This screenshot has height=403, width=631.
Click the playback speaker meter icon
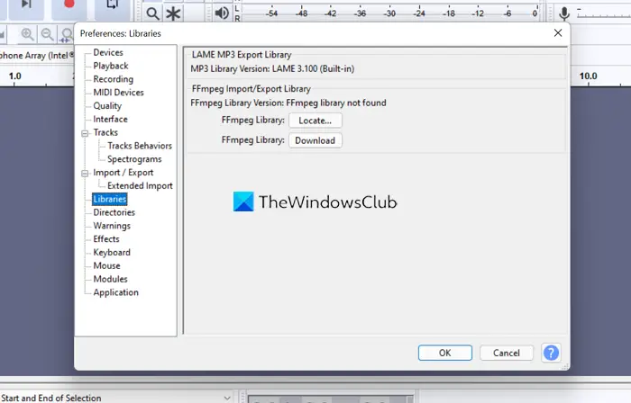click(x=222, y=13)
